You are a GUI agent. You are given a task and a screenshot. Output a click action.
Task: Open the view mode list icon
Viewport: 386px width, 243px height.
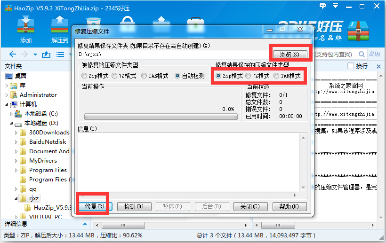tap(60, 55)
